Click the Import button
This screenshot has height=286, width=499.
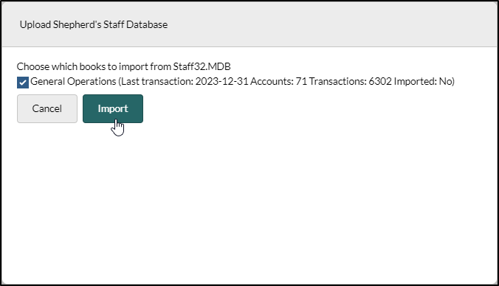pos(113,108)
